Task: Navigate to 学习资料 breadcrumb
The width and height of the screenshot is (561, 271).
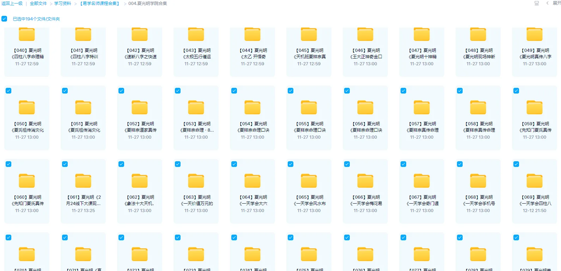Action: point(63,4)
